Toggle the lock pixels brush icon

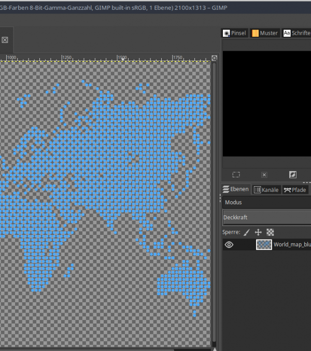click(x=247, y=232)
